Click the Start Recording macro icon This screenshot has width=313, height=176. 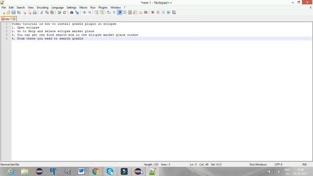[x=153, y=13]
